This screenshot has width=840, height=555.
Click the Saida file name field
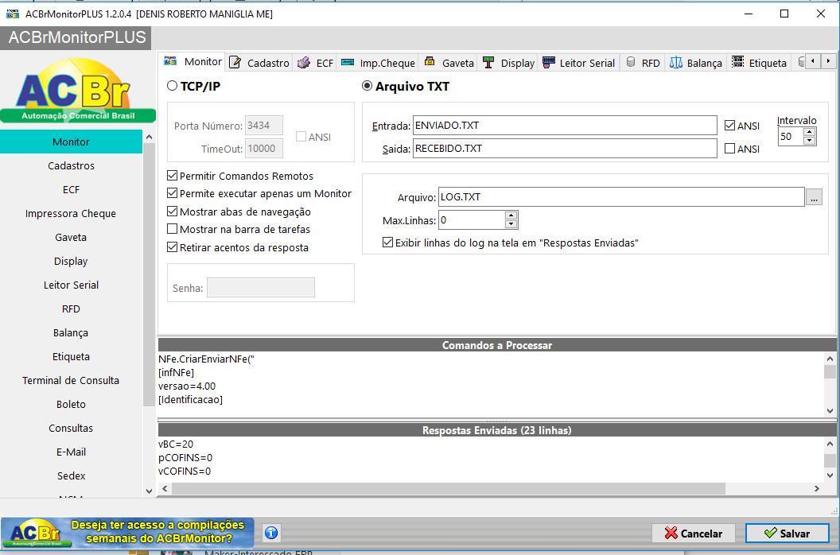pos(565,149)
